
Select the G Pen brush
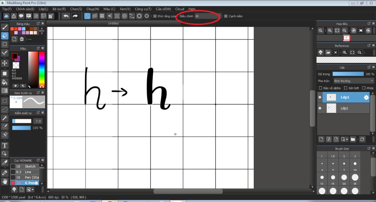25,183
